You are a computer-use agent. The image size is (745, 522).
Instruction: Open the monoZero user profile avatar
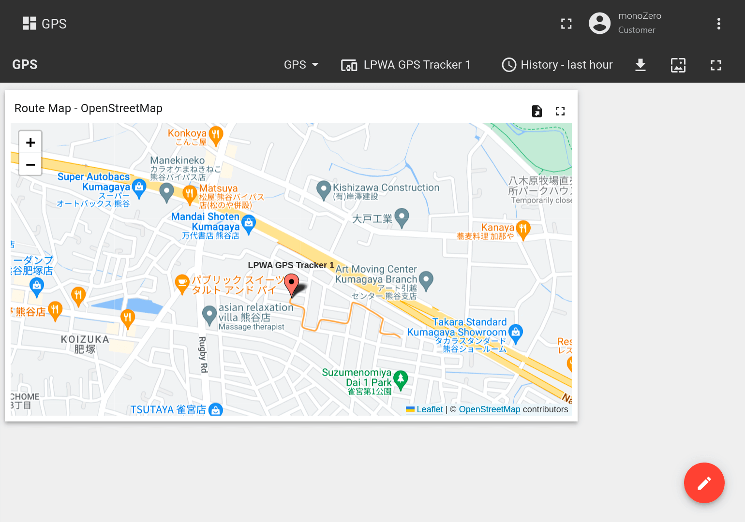[x=599, y=23]
